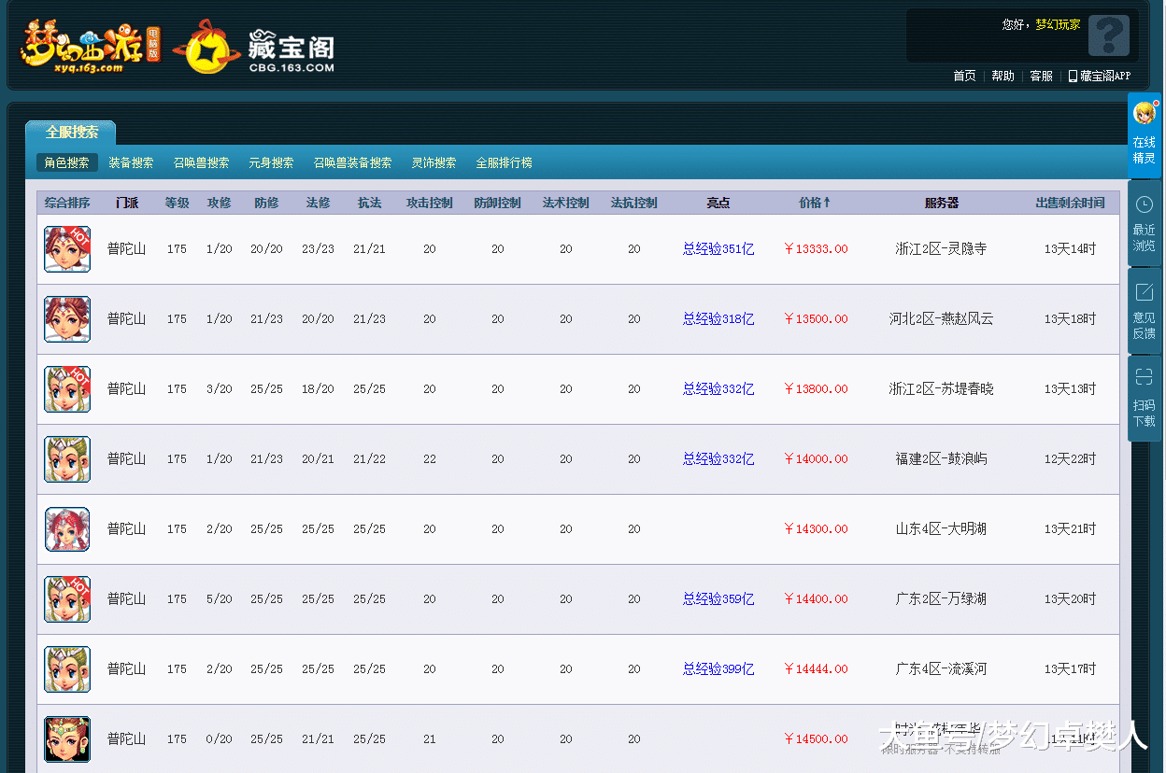
Task: Open the 总经验351亿 experience link
Action: (x=718, y=249)
